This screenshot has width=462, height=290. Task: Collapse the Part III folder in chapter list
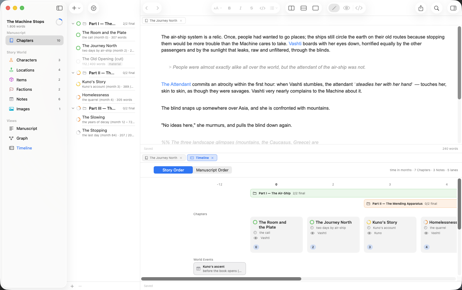73,108
